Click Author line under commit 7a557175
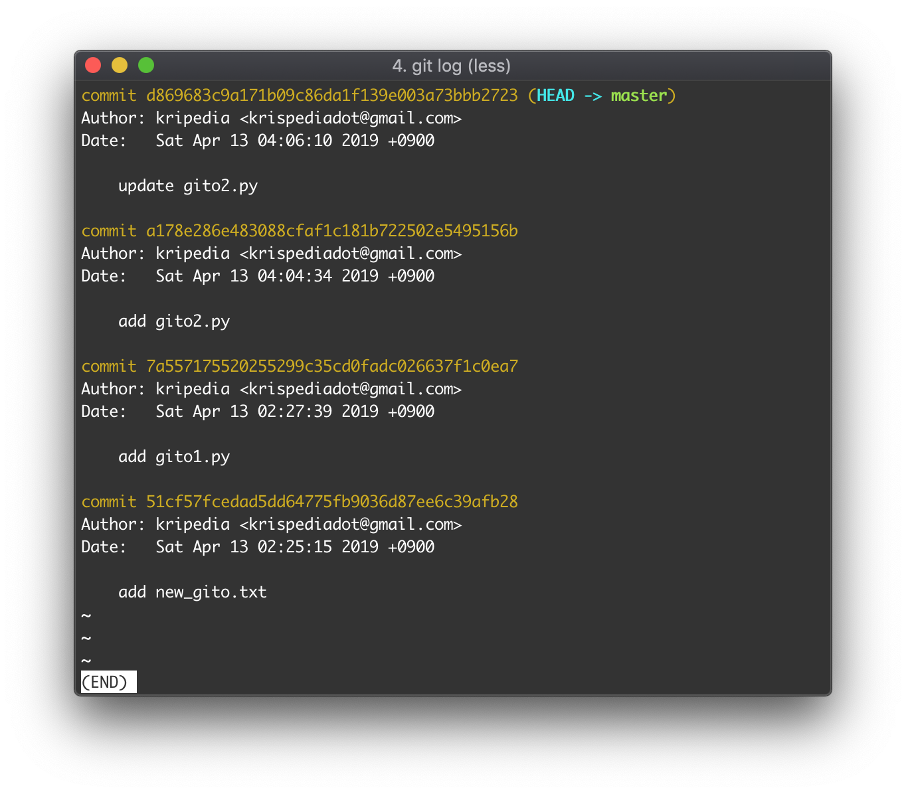906x794 pixels. [x=271, y=389]
